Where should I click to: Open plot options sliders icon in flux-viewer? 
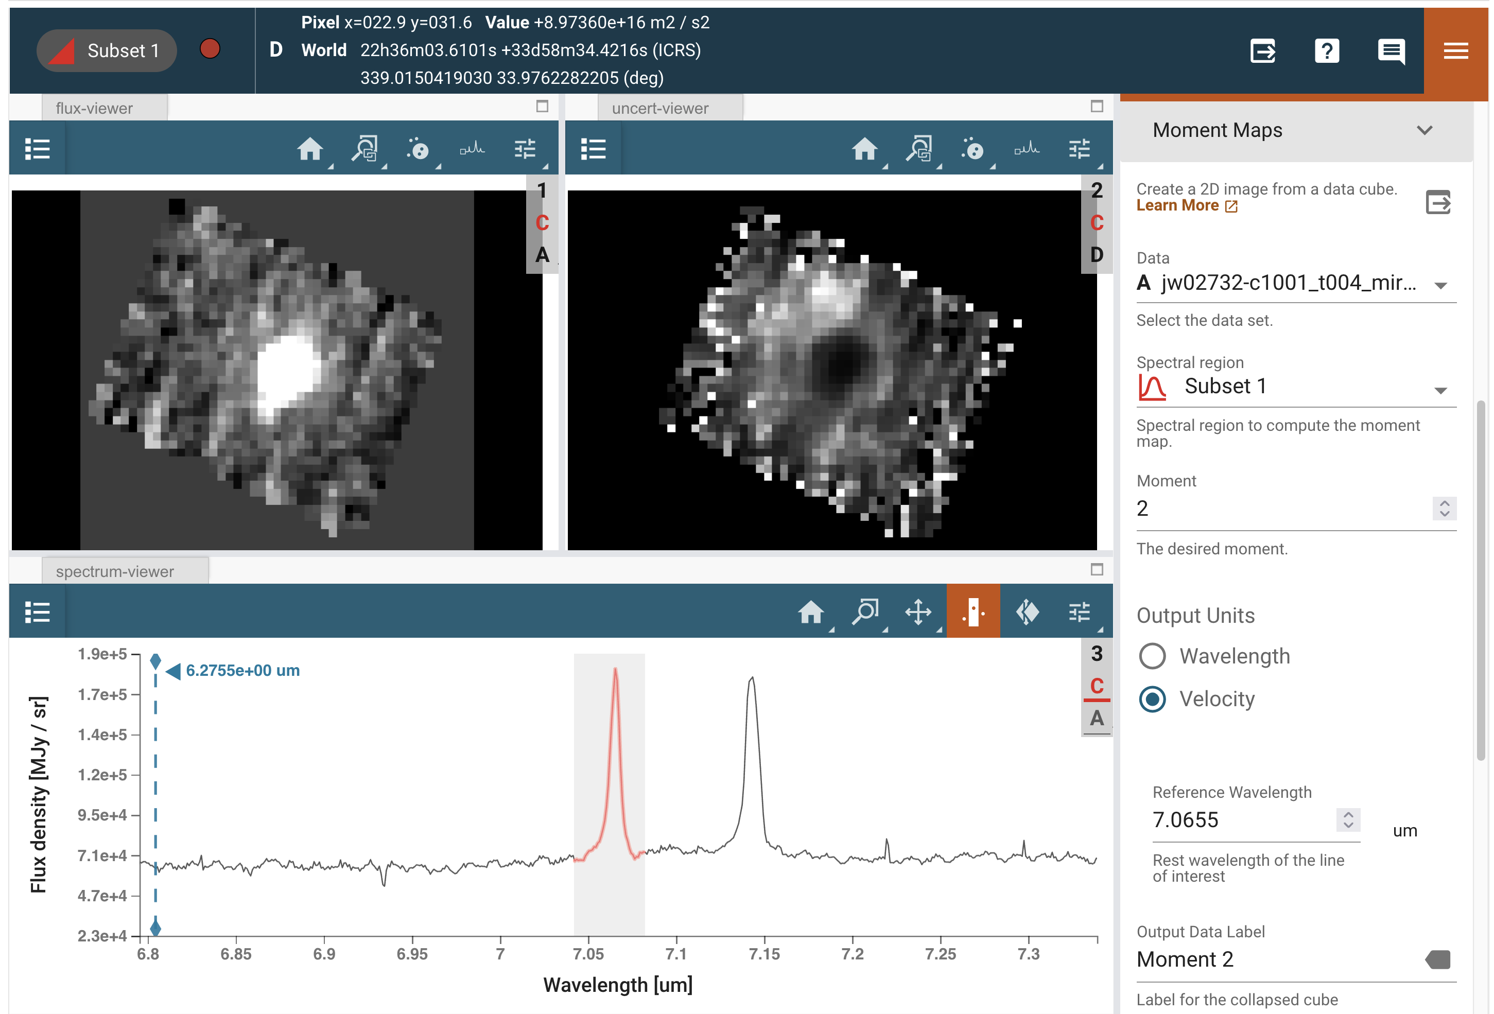(x=525, y=149)
